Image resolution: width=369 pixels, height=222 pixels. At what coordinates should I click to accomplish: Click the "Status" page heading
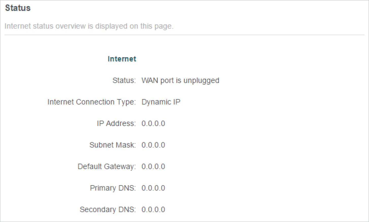(x=18, y=8)
